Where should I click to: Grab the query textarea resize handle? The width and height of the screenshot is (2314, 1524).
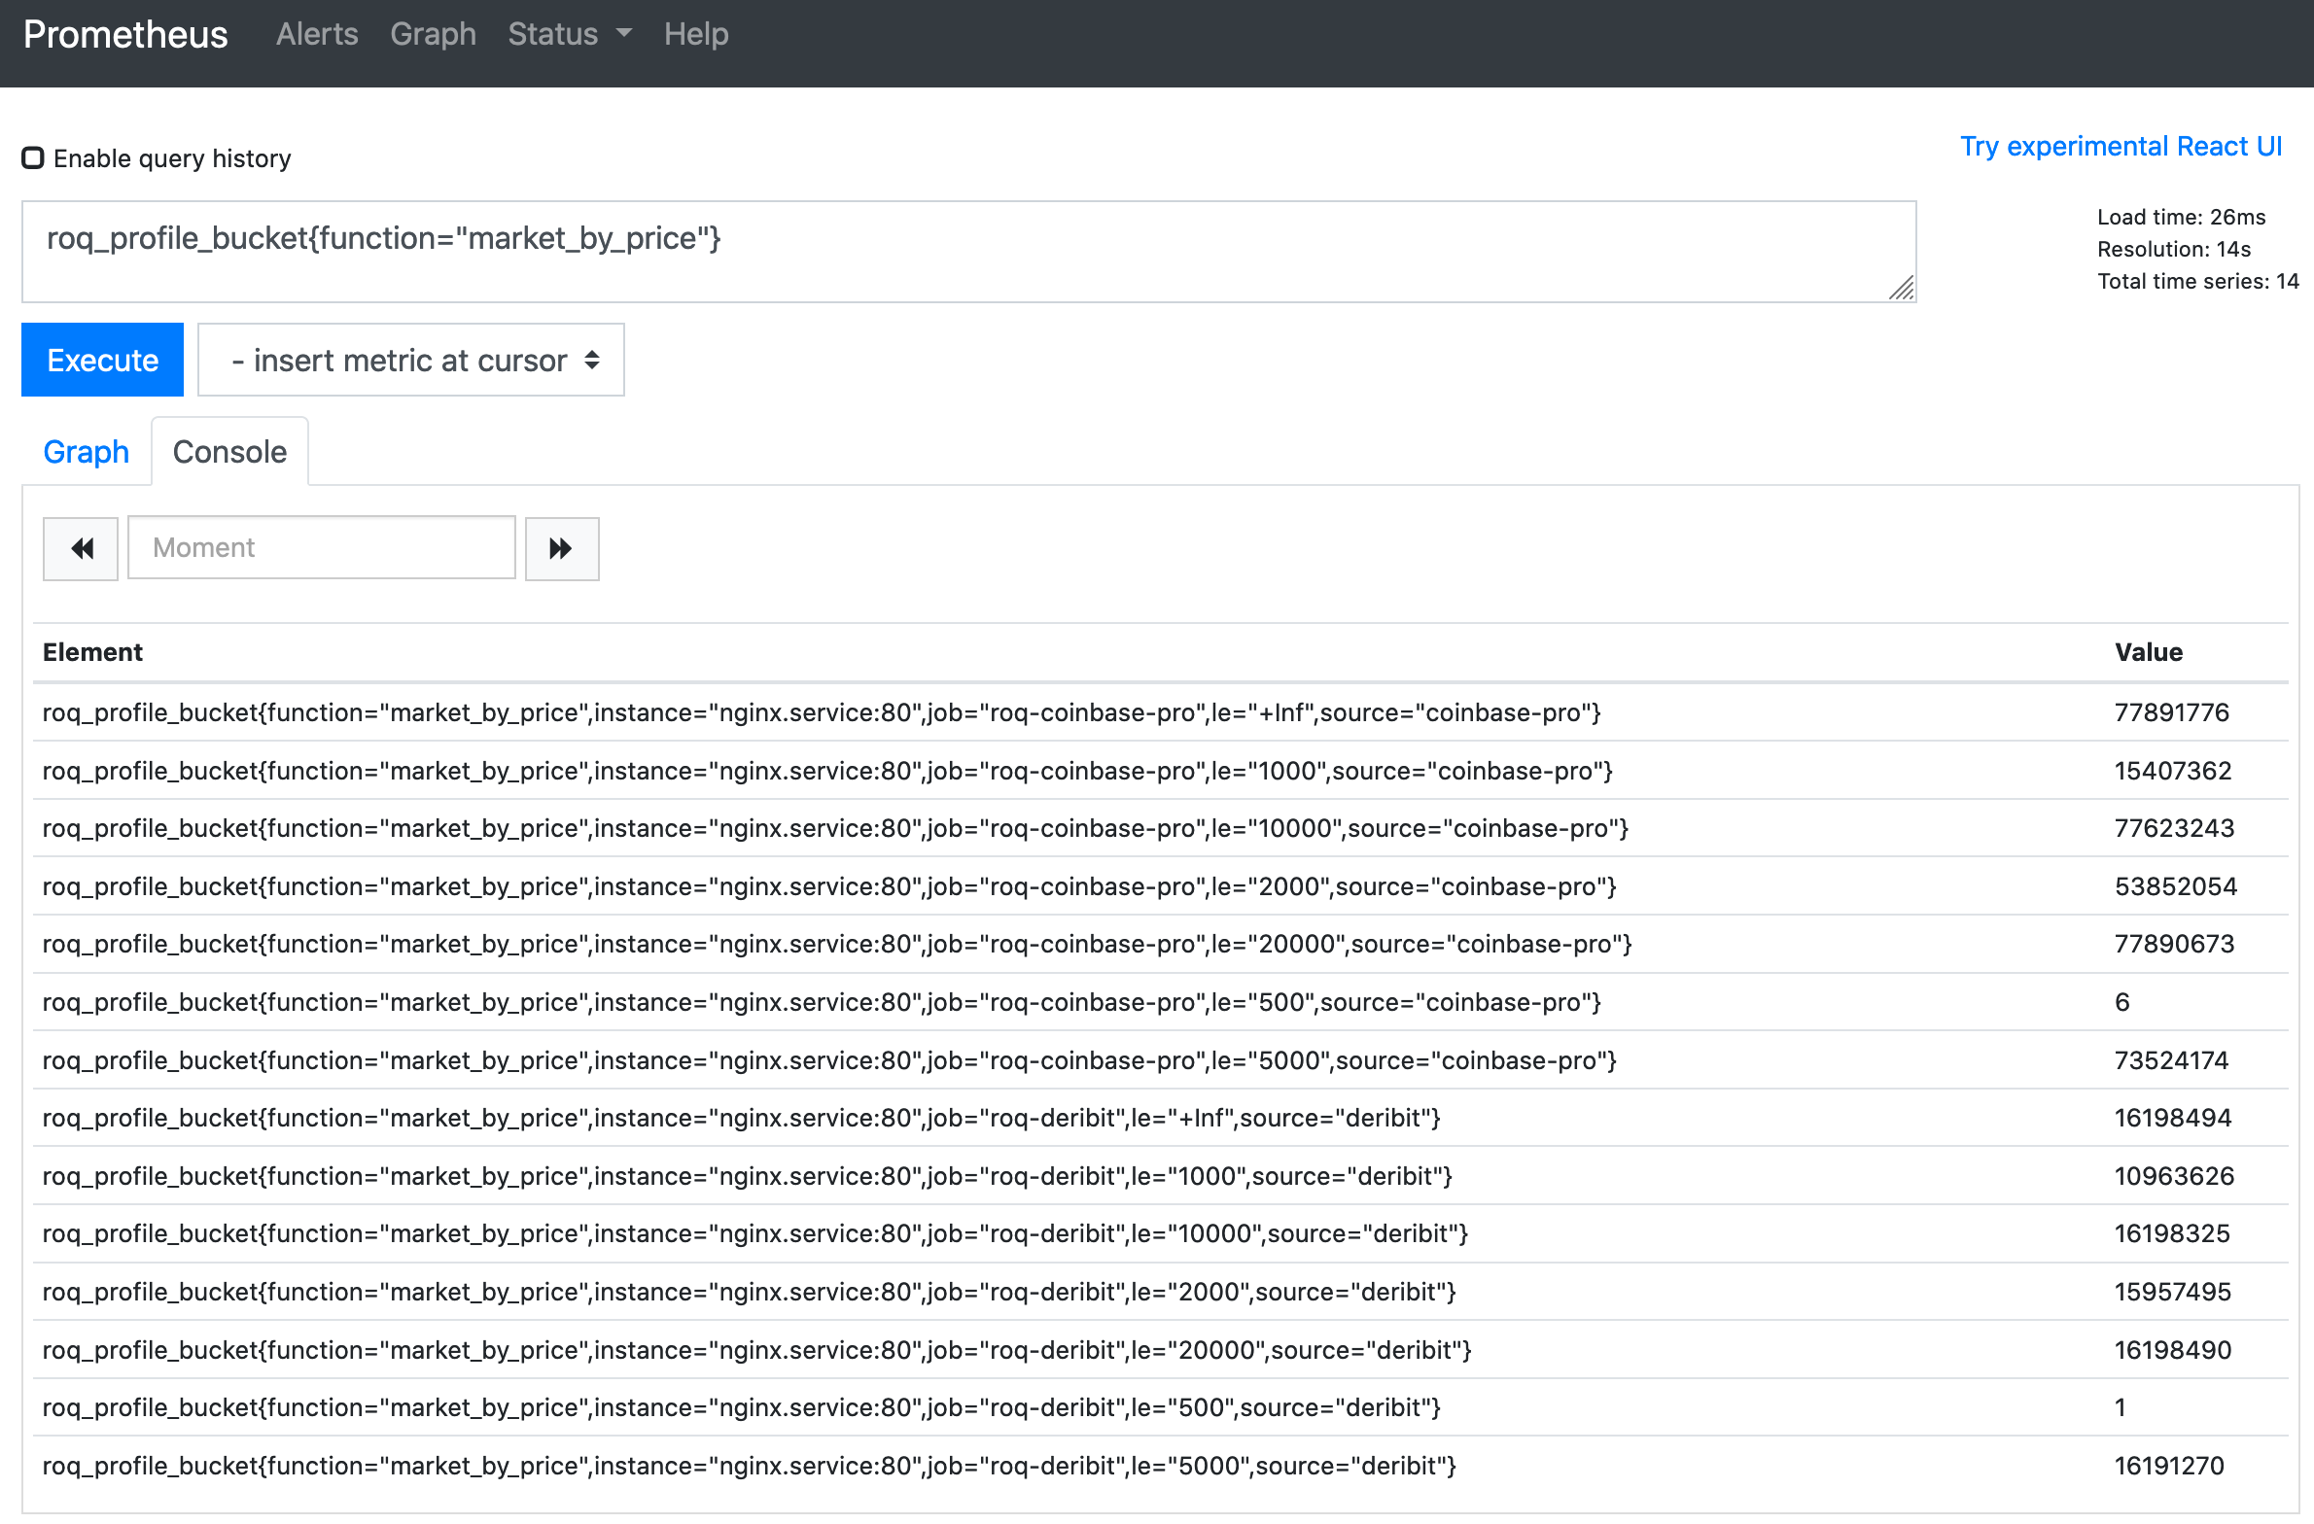click(1902, 288)
